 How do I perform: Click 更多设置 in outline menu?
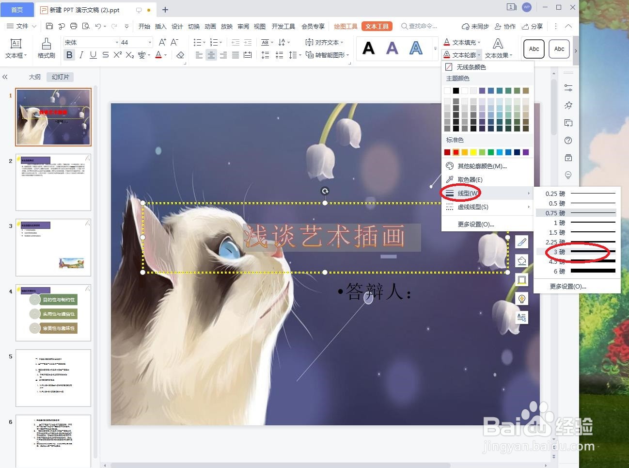click(487, 224)
